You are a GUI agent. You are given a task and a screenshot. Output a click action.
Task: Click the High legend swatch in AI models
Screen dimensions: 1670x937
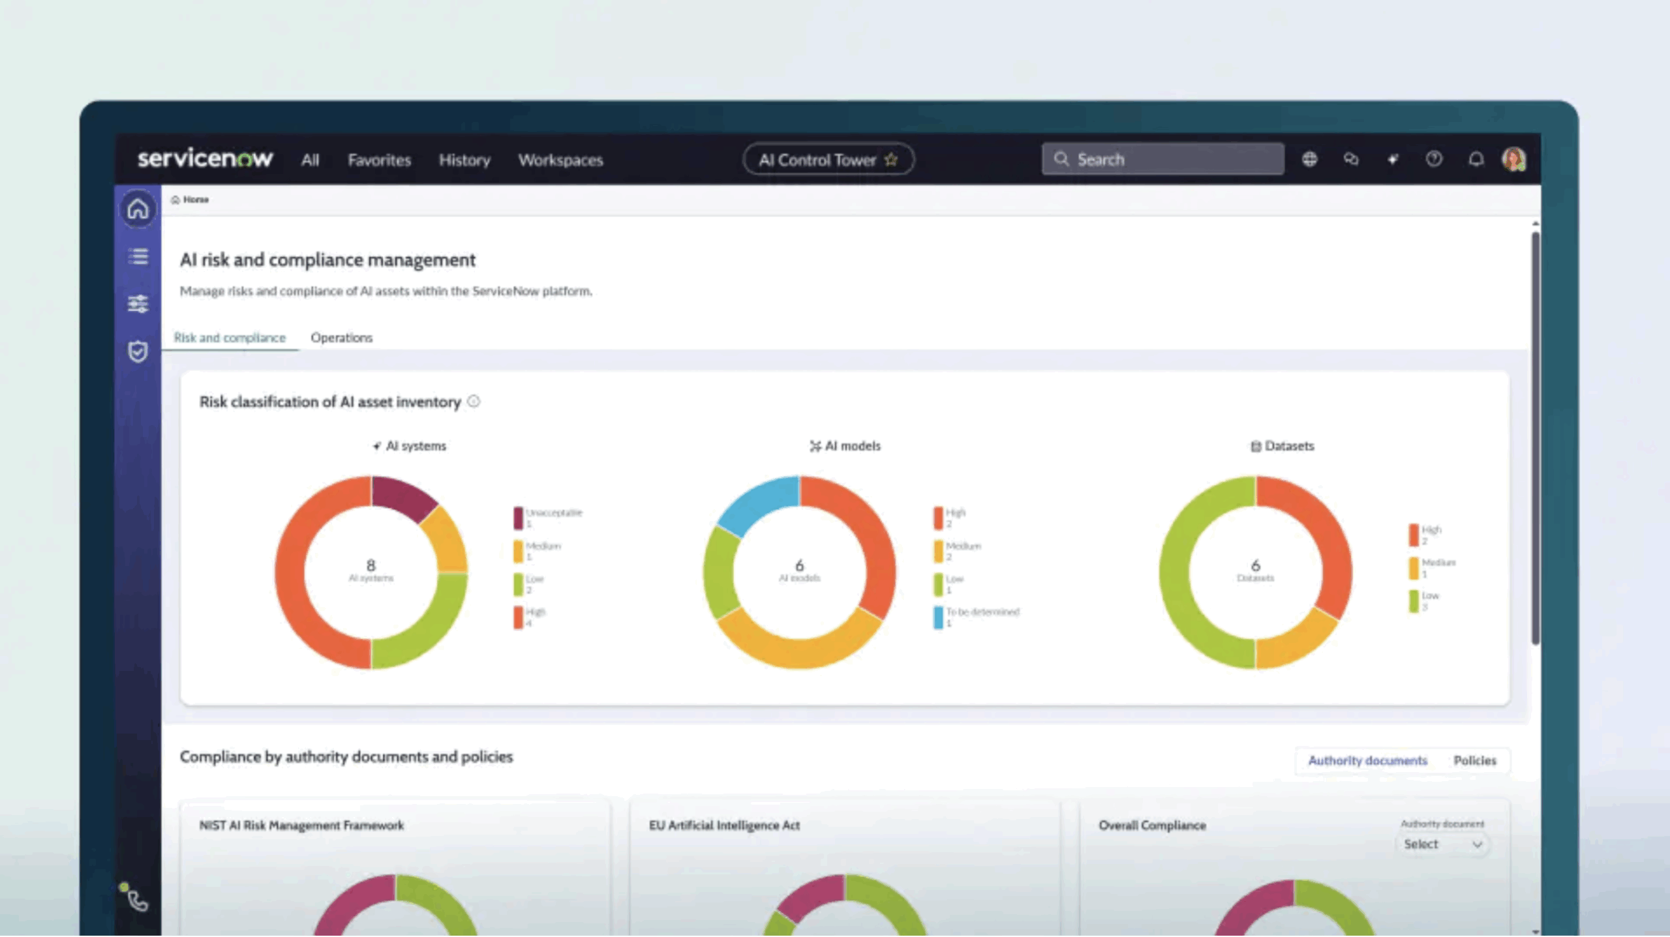(938, 518)
